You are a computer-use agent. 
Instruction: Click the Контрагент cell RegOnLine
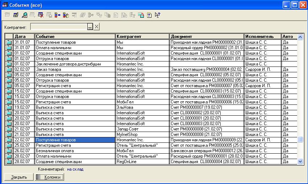pos(142,162)
